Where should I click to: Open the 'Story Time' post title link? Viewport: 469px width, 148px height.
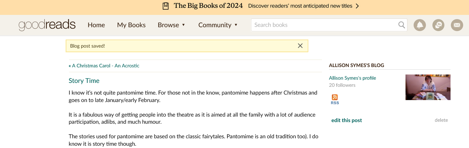click(x=84, y=81)
